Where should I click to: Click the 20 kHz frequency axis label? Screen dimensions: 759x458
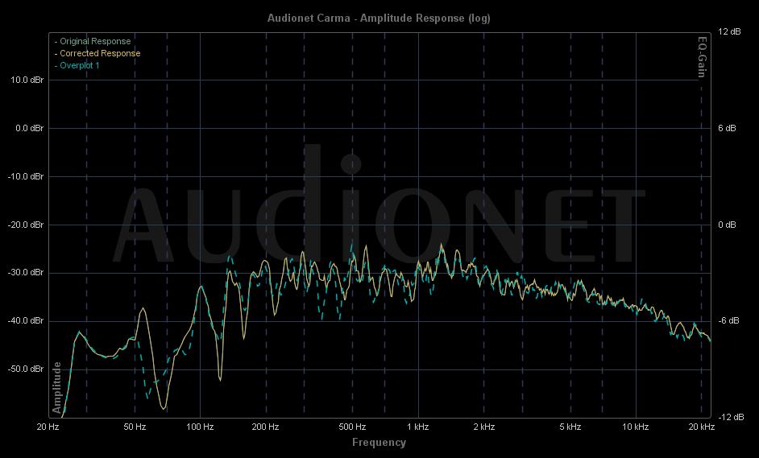(701, 426)
